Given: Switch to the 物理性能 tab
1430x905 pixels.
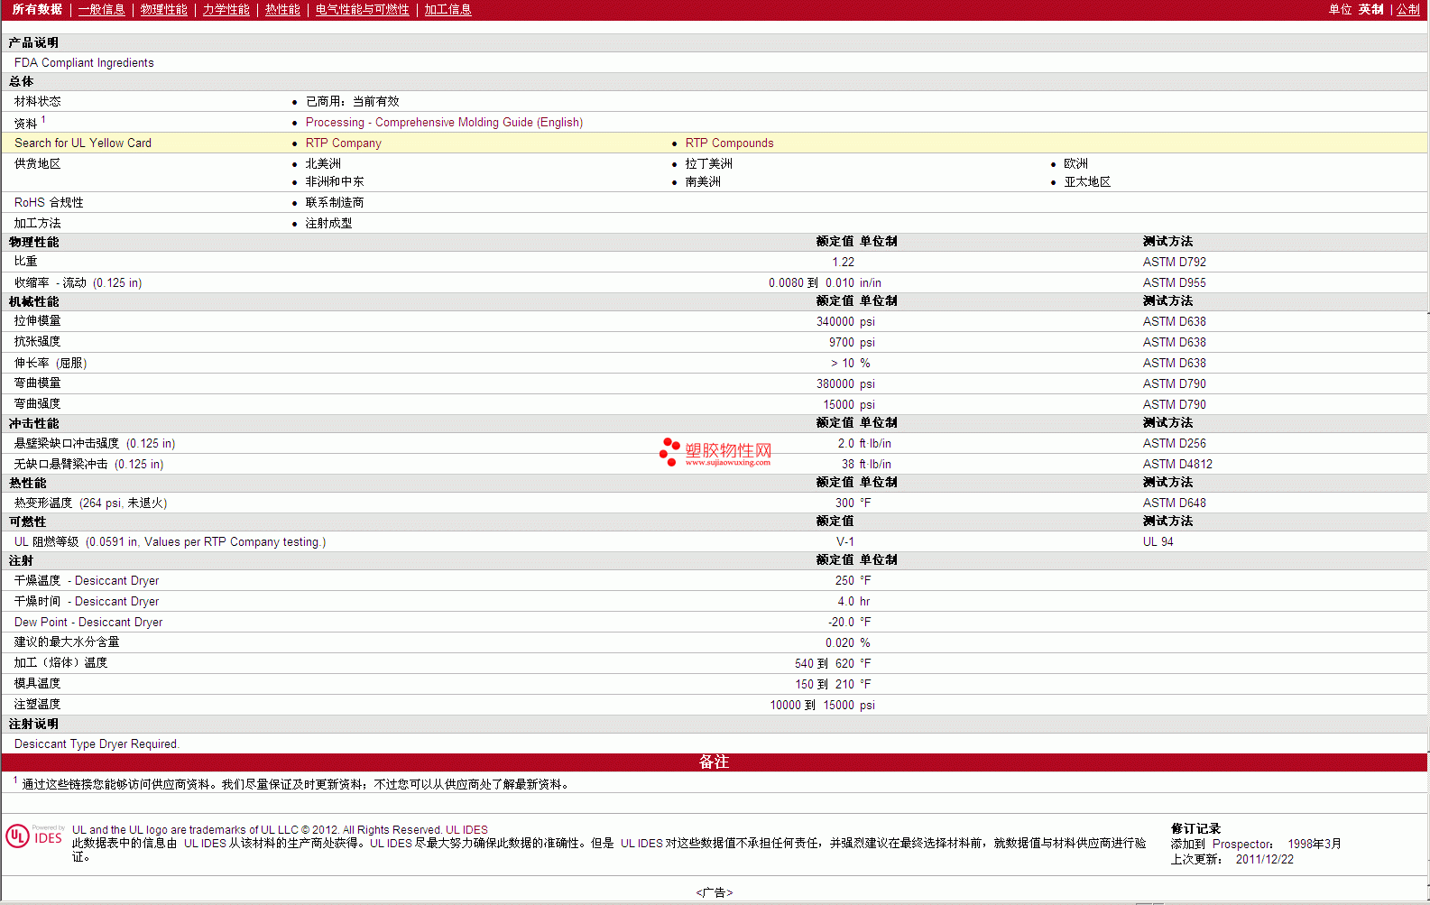Looking at the screenshot, I should pyautogui.click(x=164, y=10).
